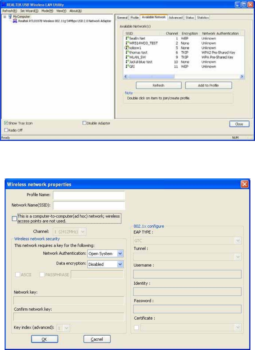Click the Realtek utility title bar icon
Image resolution: width=255 pixels, height=350 pixels.
point(3,5)
